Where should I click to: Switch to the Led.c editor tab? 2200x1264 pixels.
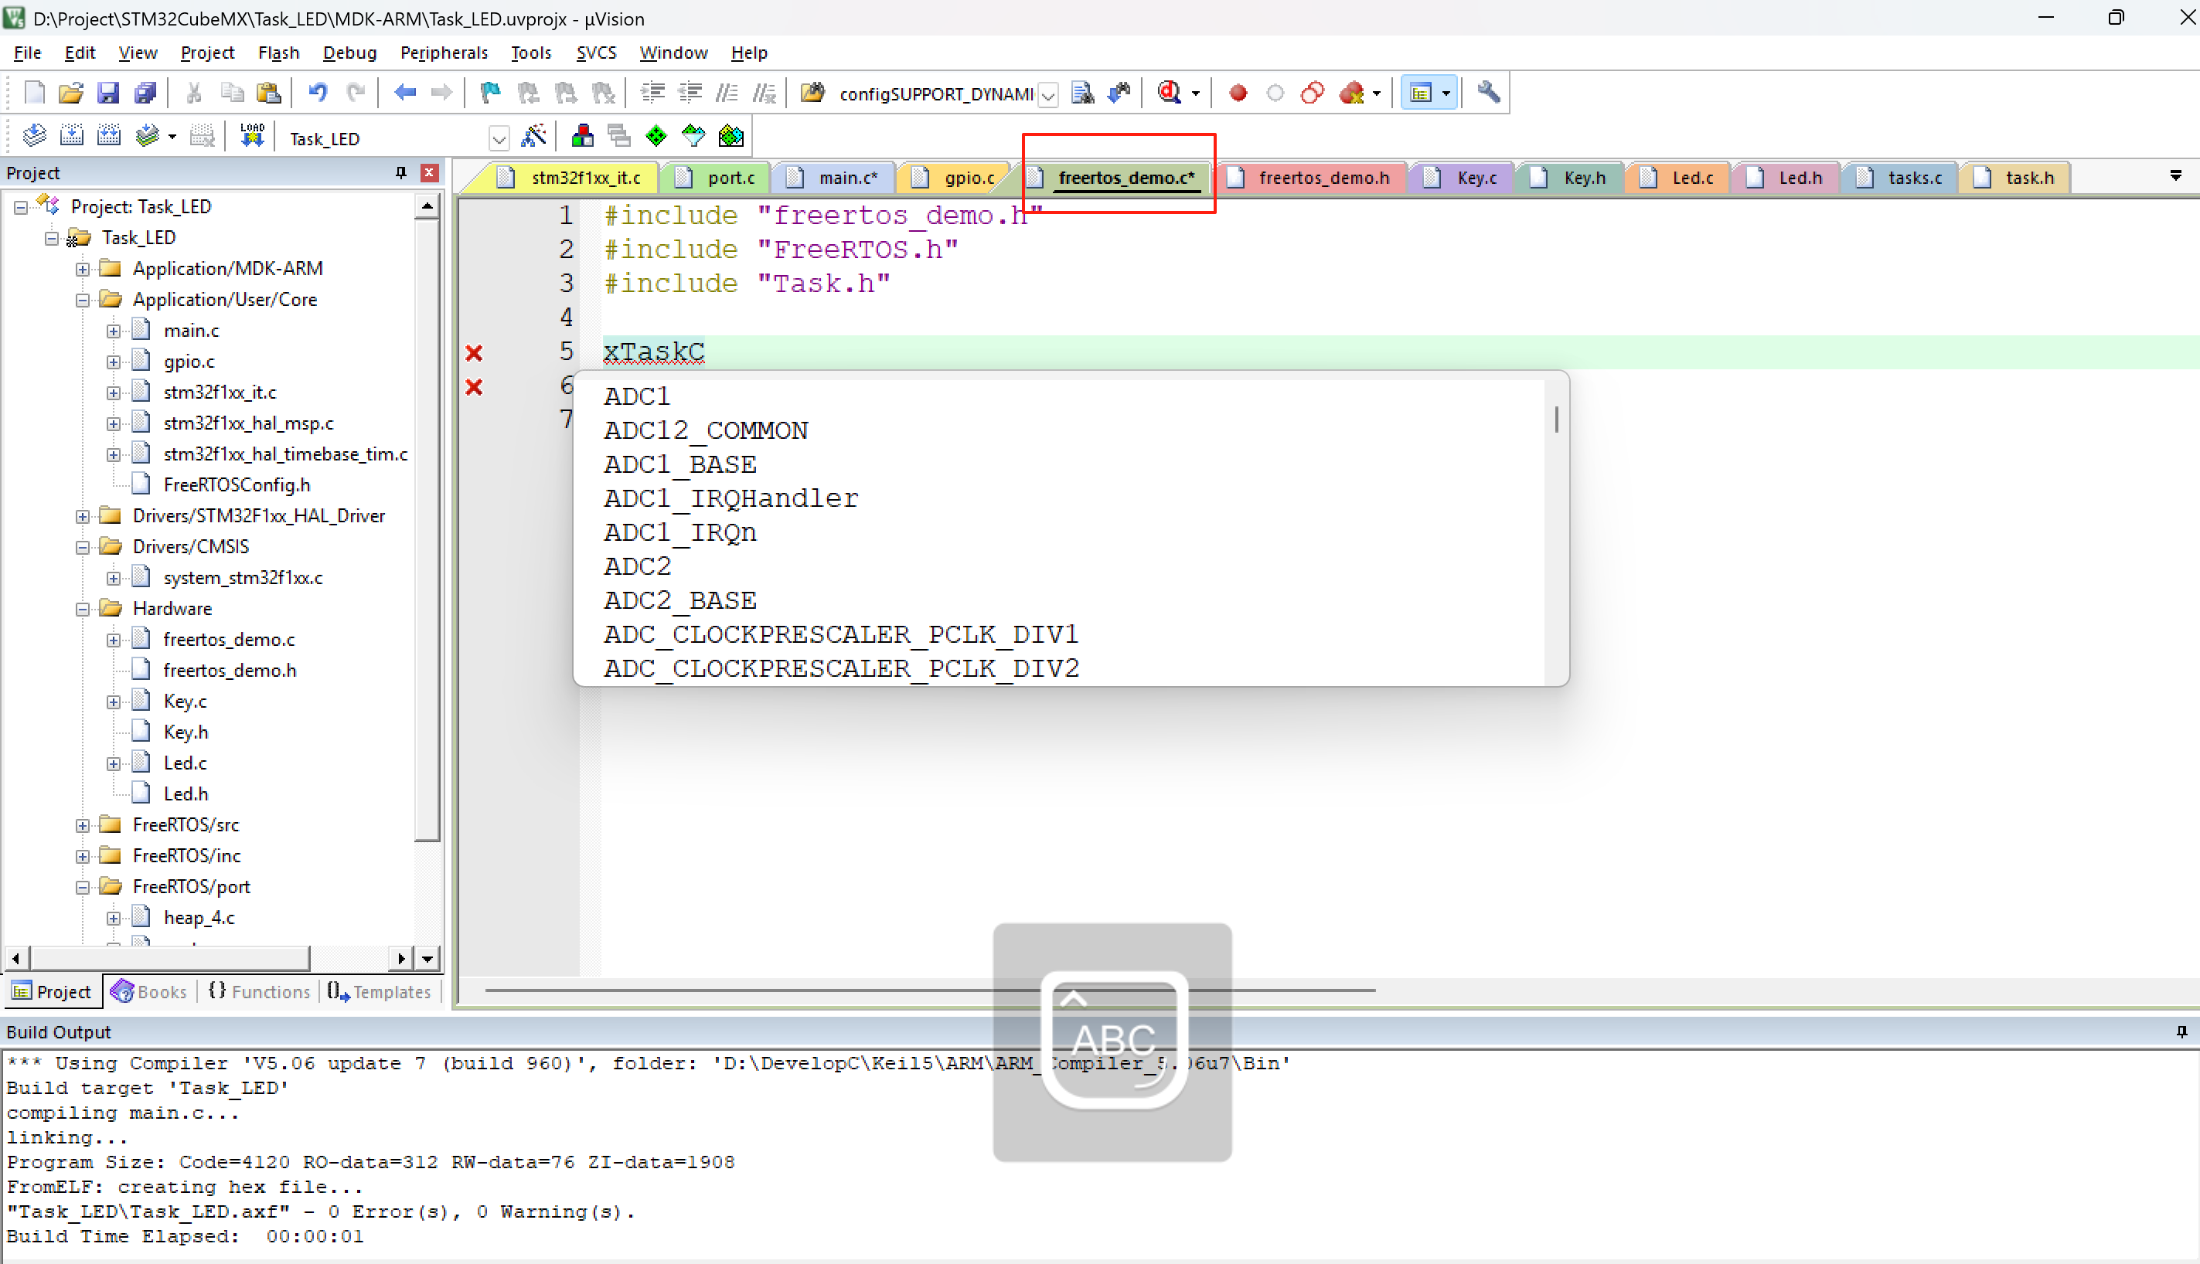pos(1691,178)
